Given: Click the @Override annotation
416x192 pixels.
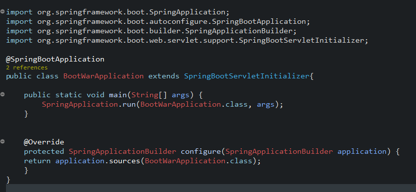Looking at the screenshot, I should [44, 142].
